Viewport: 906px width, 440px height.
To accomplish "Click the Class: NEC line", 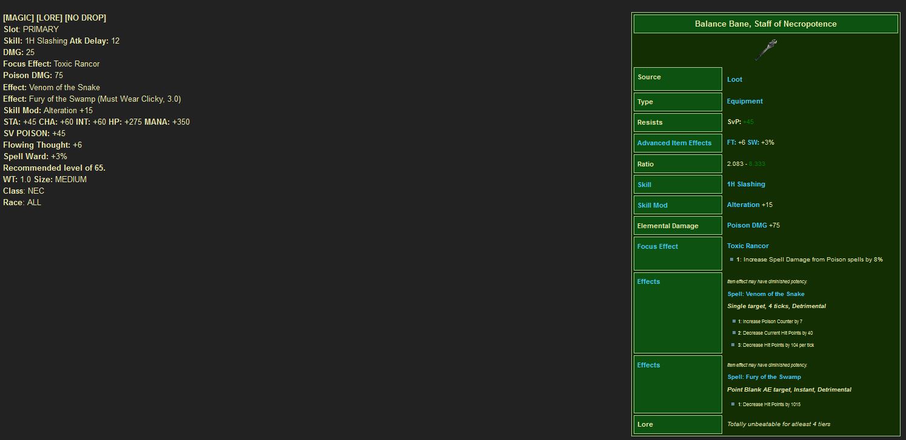I will [24, 191].
